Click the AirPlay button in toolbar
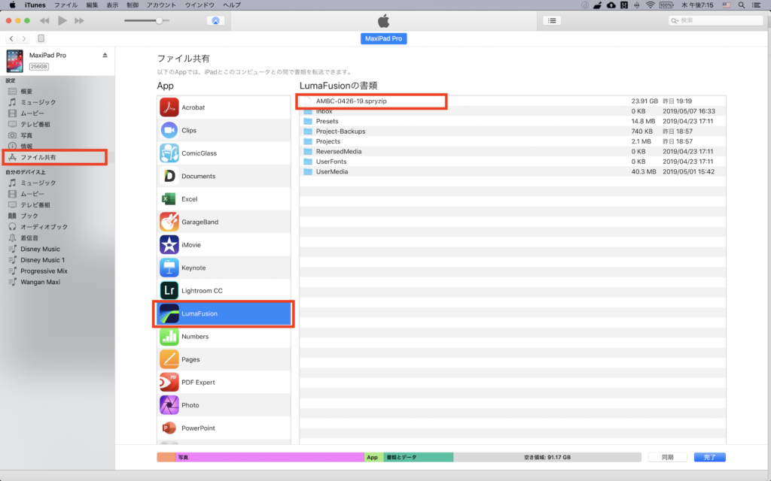The width and height of the screenshot is (771, 481). [x=215, y=20]
